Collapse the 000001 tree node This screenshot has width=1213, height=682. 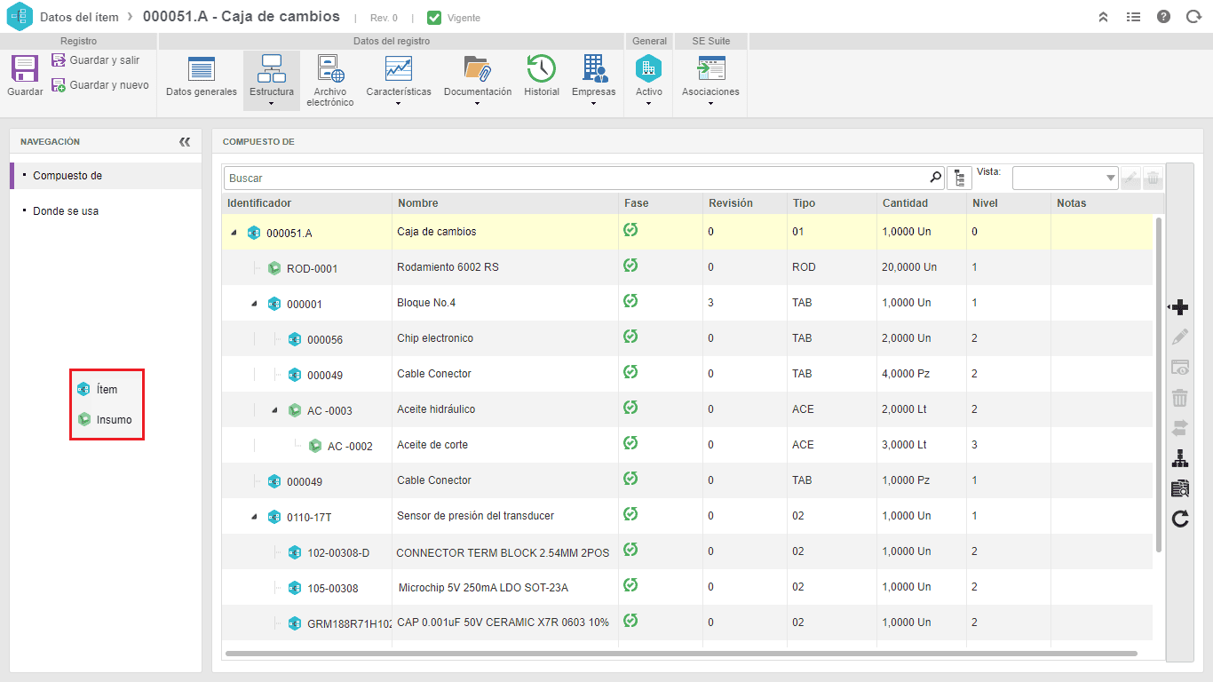click(x=254, y=304)
